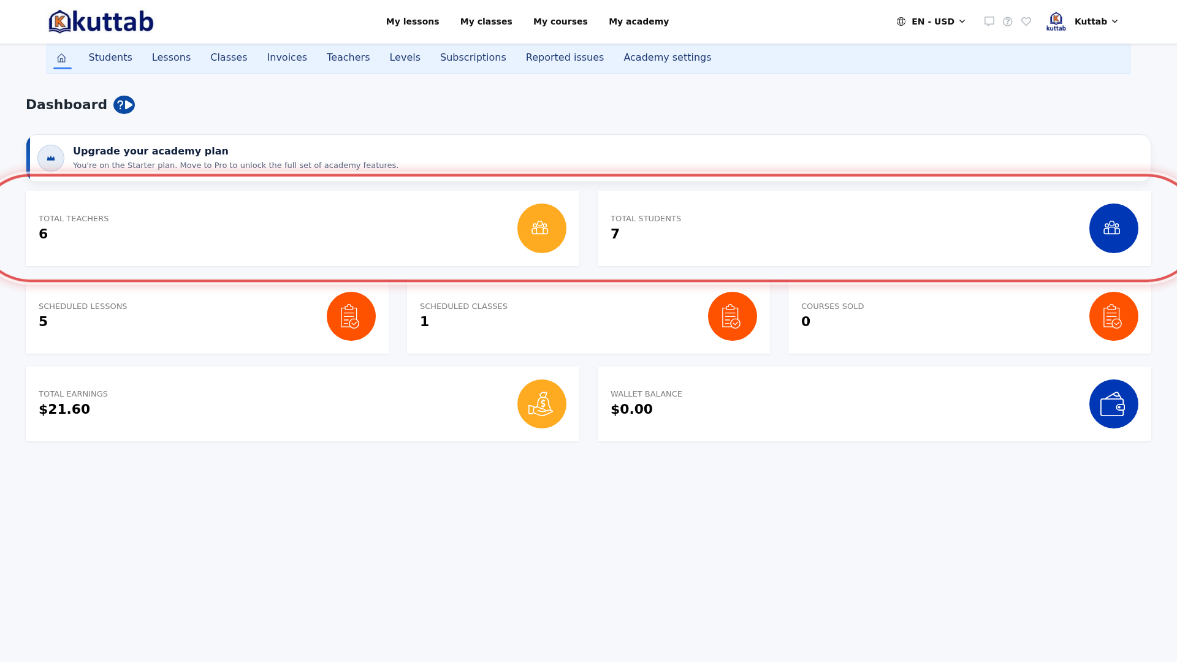Click the Total Teachers group icon
Screen dimensions: 1177x662
click(542, 228)
